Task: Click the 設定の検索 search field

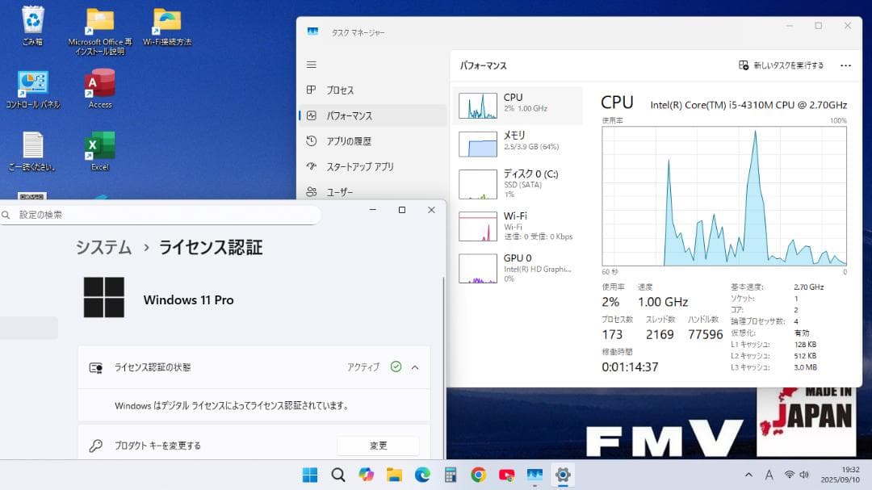Action: [x=160, y=215]
